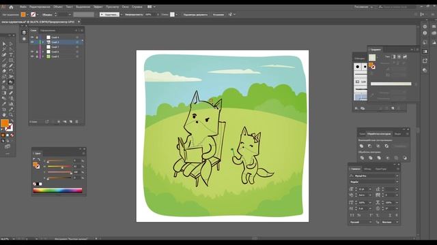Click Minus Front in Pathfinder shape modes

coord(370,146)
